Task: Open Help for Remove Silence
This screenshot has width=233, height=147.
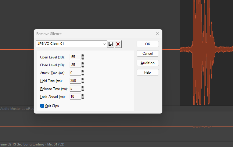Action: 148,72
